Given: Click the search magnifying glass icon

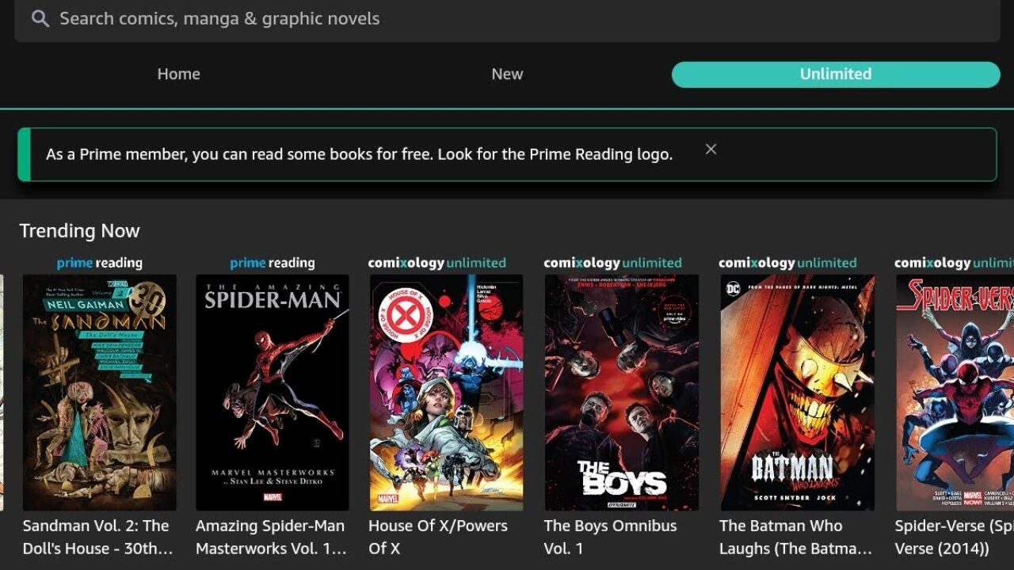Looking at the screenshot, I should (x=40, y=18).
